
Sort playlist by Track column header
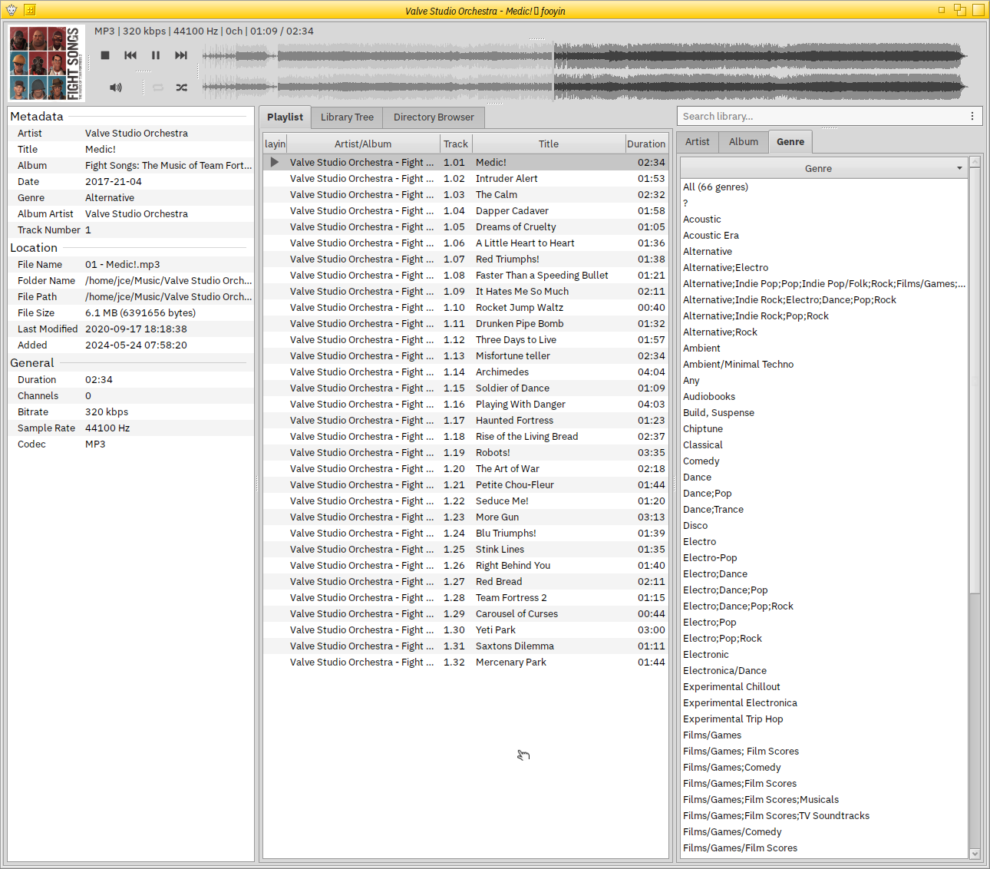[x=456, y=144]
